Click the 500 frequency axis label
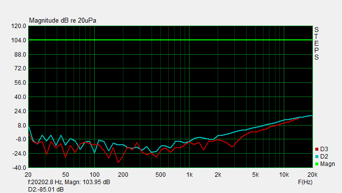Image resolution: width=342 pixels, height=193 pixels. pyautogui.click(x=160, y=175)
